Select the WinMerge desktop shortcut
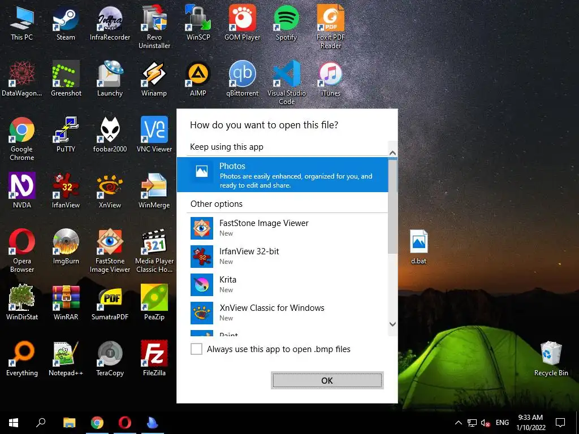The image size is (579, 434). pyautogui.click(x=154, y=191)
